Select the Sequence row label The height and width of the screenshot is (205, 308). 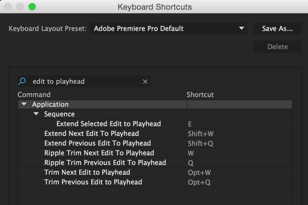pos(59,114)
